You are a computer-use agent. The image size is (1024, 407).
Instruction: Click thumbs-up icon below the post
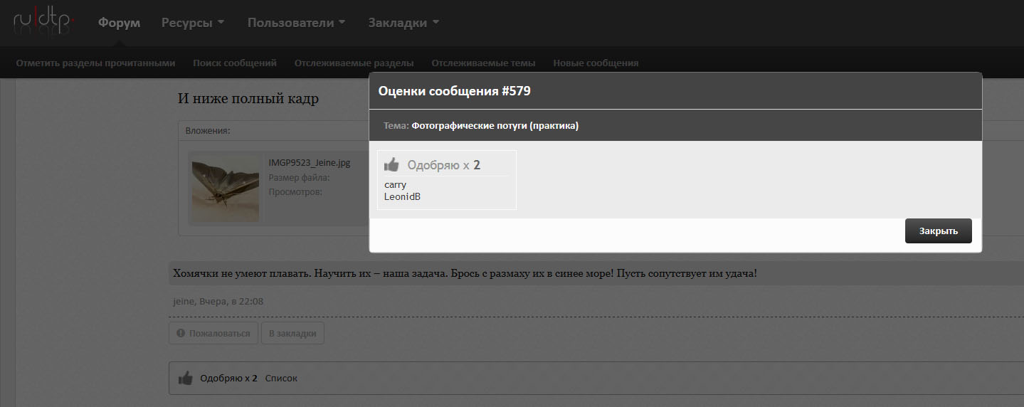(x=186, y=378)
